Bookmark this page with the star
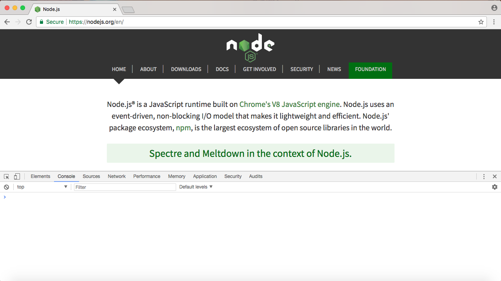501x281 pixels. [x=481, y=22]
